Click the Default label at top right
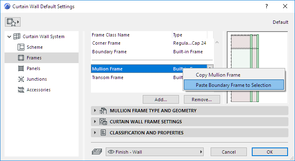Viewport: 295px width, 161px height. (x=281, y=22)
